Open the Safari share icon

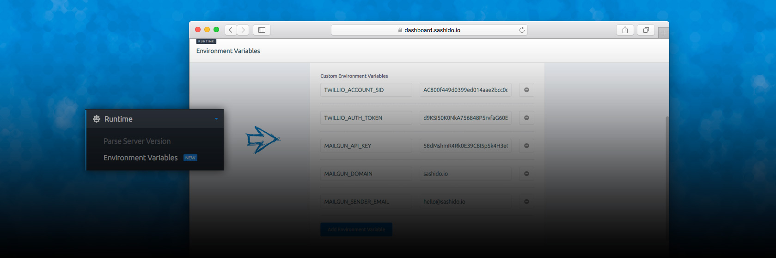click(625, 30)
